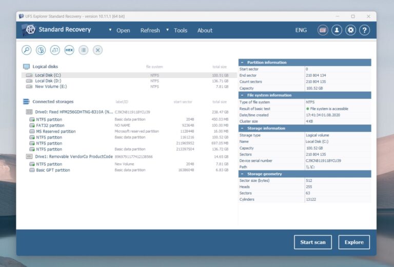Collapse the File system information section
This screenshot has width=394, height=267.
(x=243, y=95)
